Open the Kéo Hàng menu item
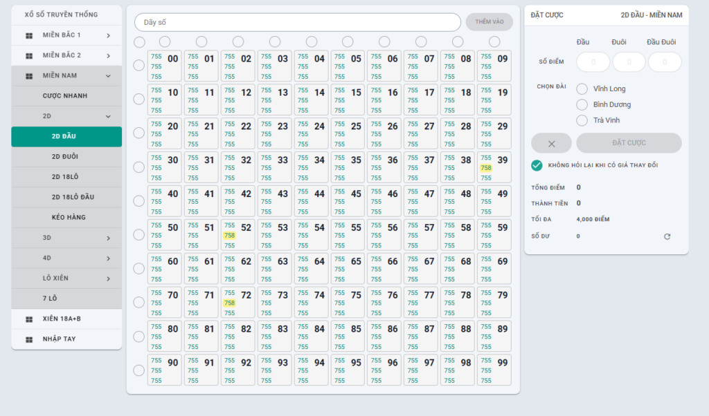The image size is (709, 416). pos(66,218)
